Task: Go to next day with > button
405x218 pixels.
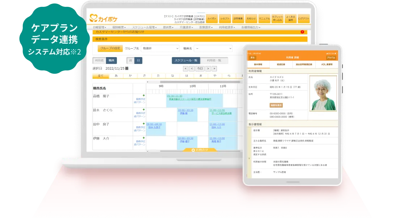Action: pos(208,68)
